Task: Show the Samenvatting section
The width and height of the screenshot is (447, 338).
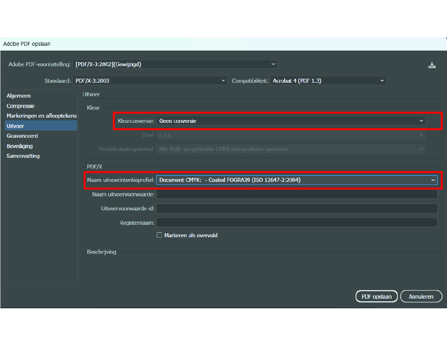Action: [23, 156]
